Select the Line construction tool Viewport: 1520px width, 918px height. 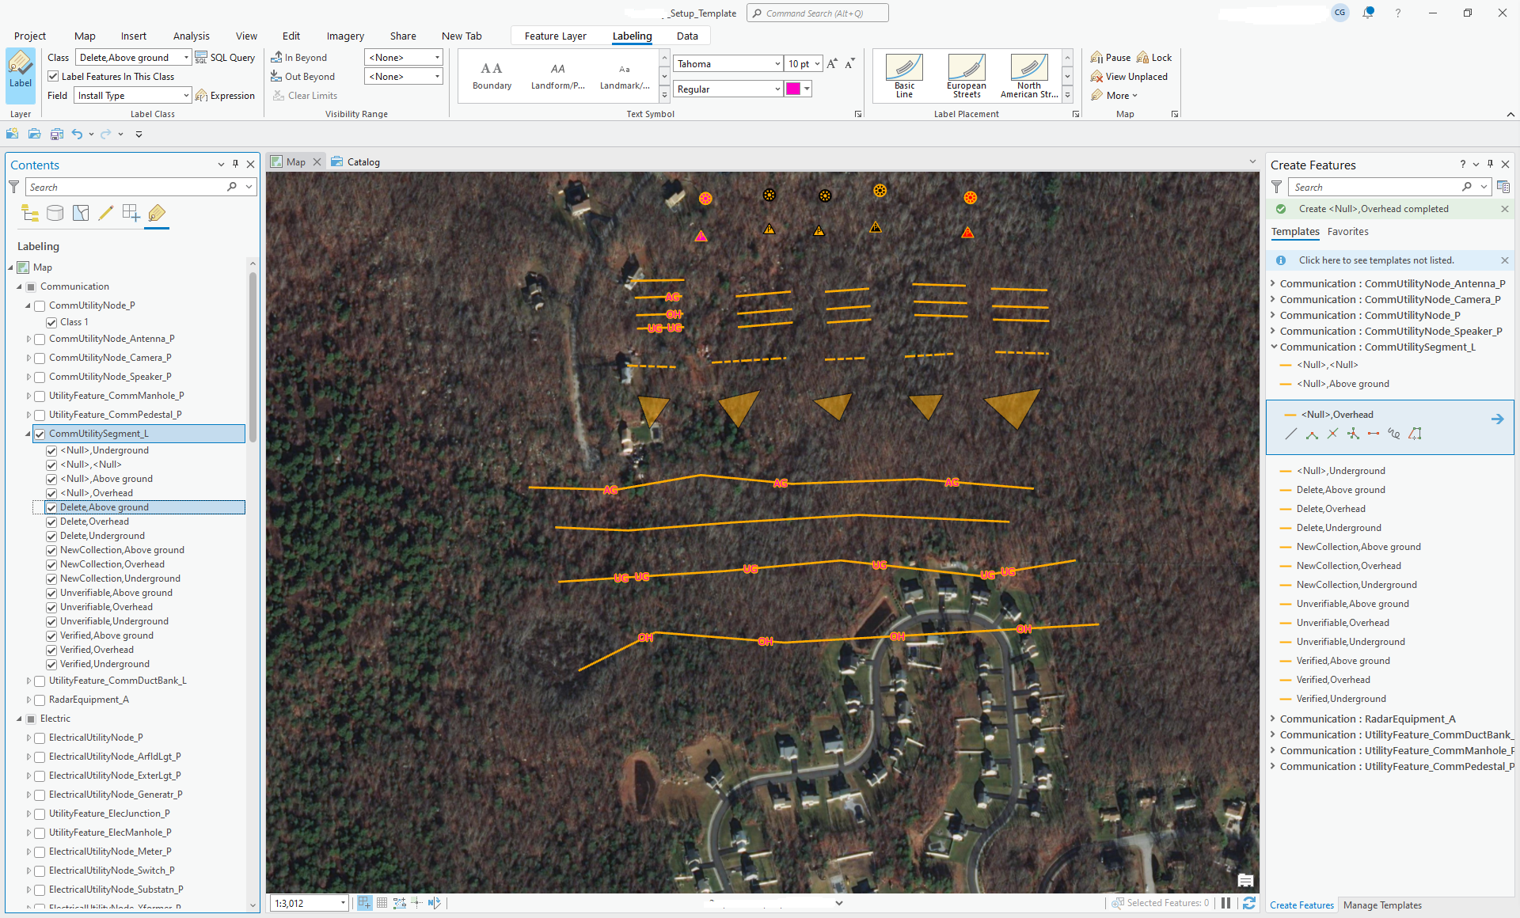coord(1290,434)
